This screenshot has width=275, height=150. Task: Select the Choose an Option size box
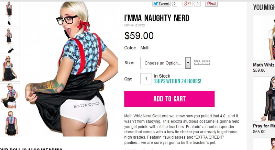165,63
